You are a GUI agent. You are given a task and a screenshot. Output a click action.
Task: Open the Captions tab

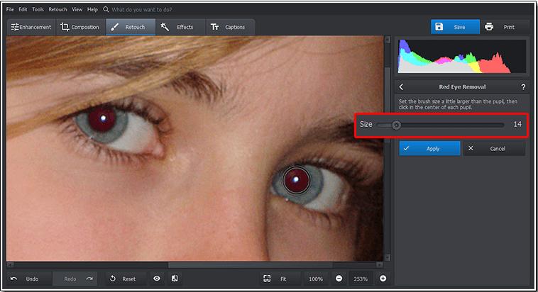click(x=231, y=27)
